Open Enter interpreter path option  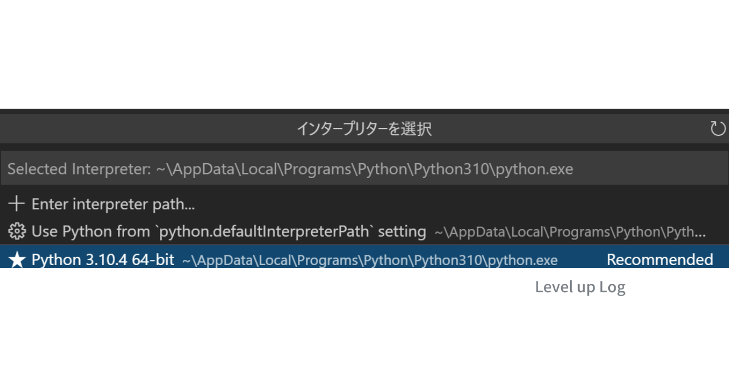click(x=114, y=204)
